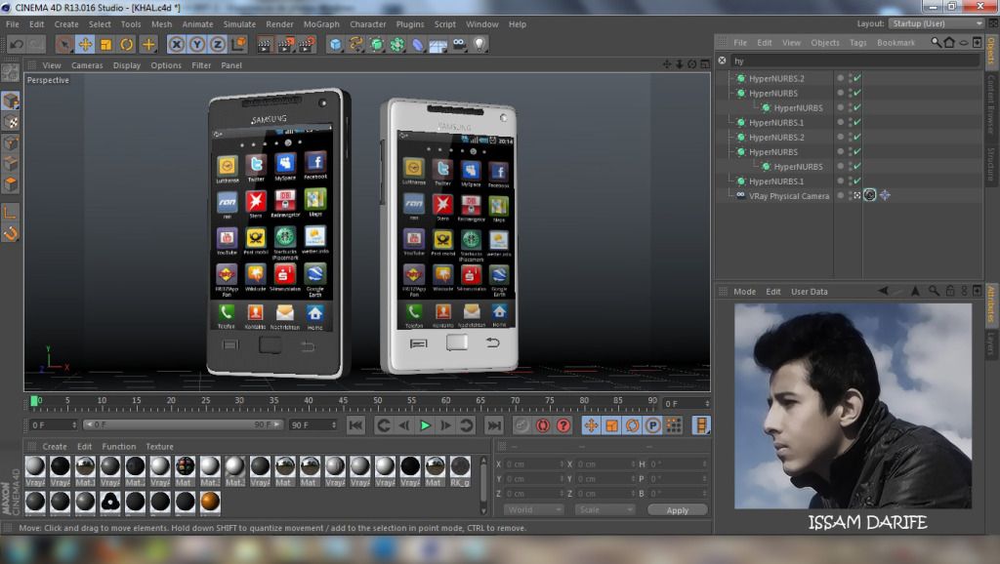Click frame 45 on the timeline ruler

(343, 401)
